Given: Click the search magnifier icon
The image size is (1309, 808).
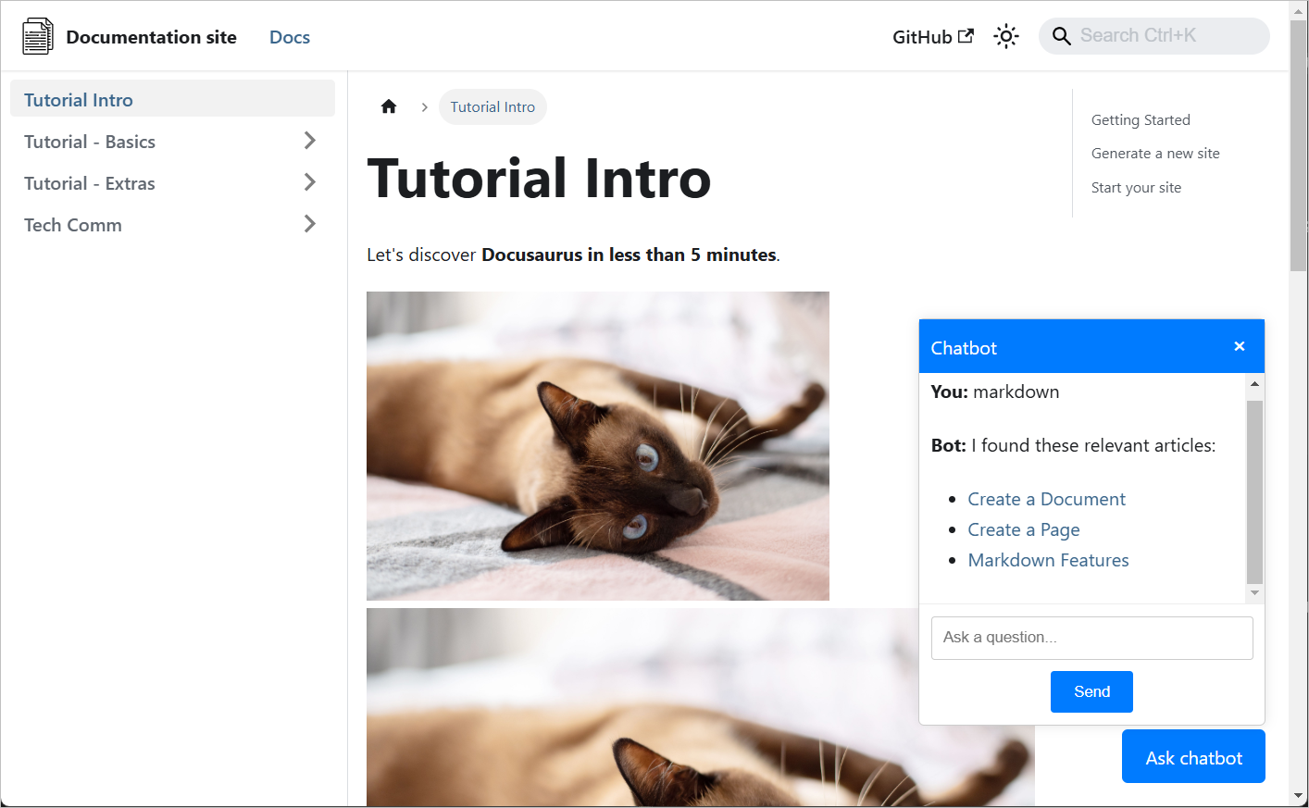Looking at the screenshot, I should coord(1062,36).
